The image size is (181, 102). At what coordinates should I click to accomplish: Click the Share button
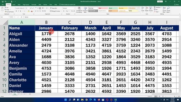pos(176,5)
